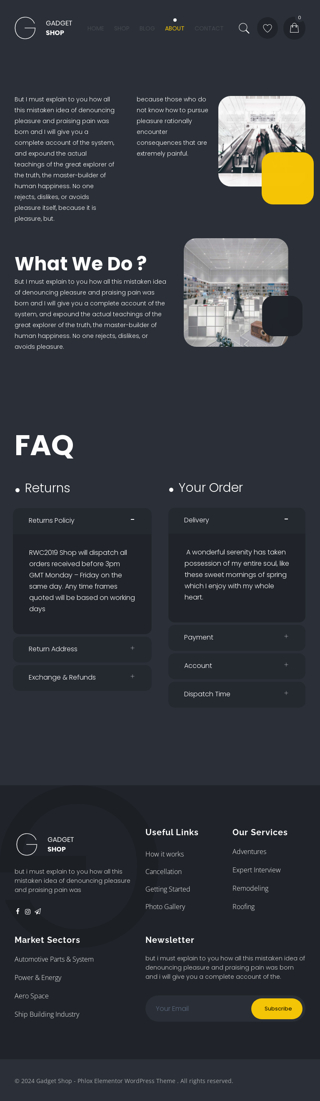Expand the Exchange & Refunds section
The width and height of the screenshot is (320, 1101).
(82, 677)
